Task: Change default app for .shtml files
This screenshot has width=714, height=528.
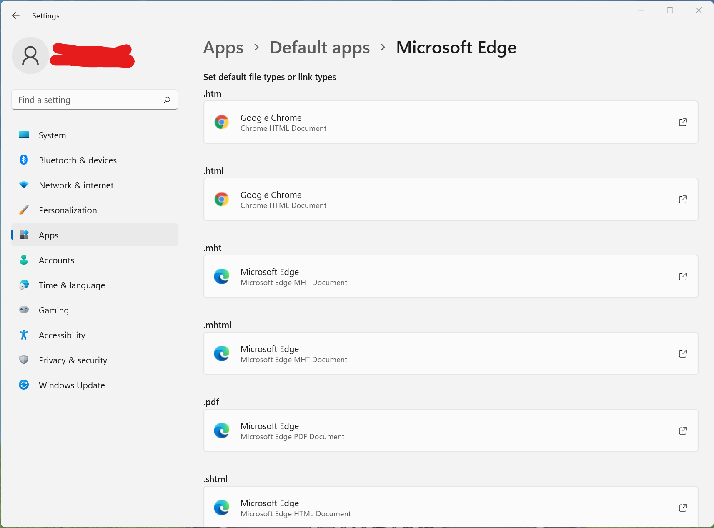Action: (451, 507)
